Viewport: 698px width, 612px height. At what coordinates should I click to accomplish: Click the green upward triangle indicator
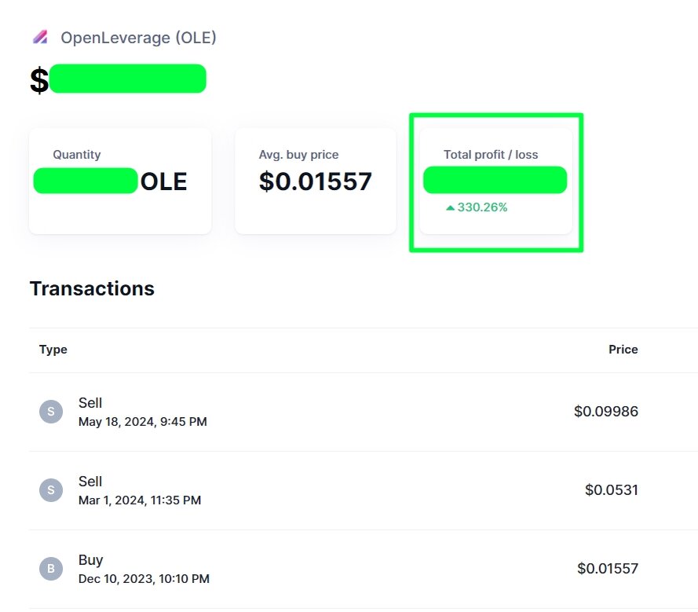coord(449,207)
